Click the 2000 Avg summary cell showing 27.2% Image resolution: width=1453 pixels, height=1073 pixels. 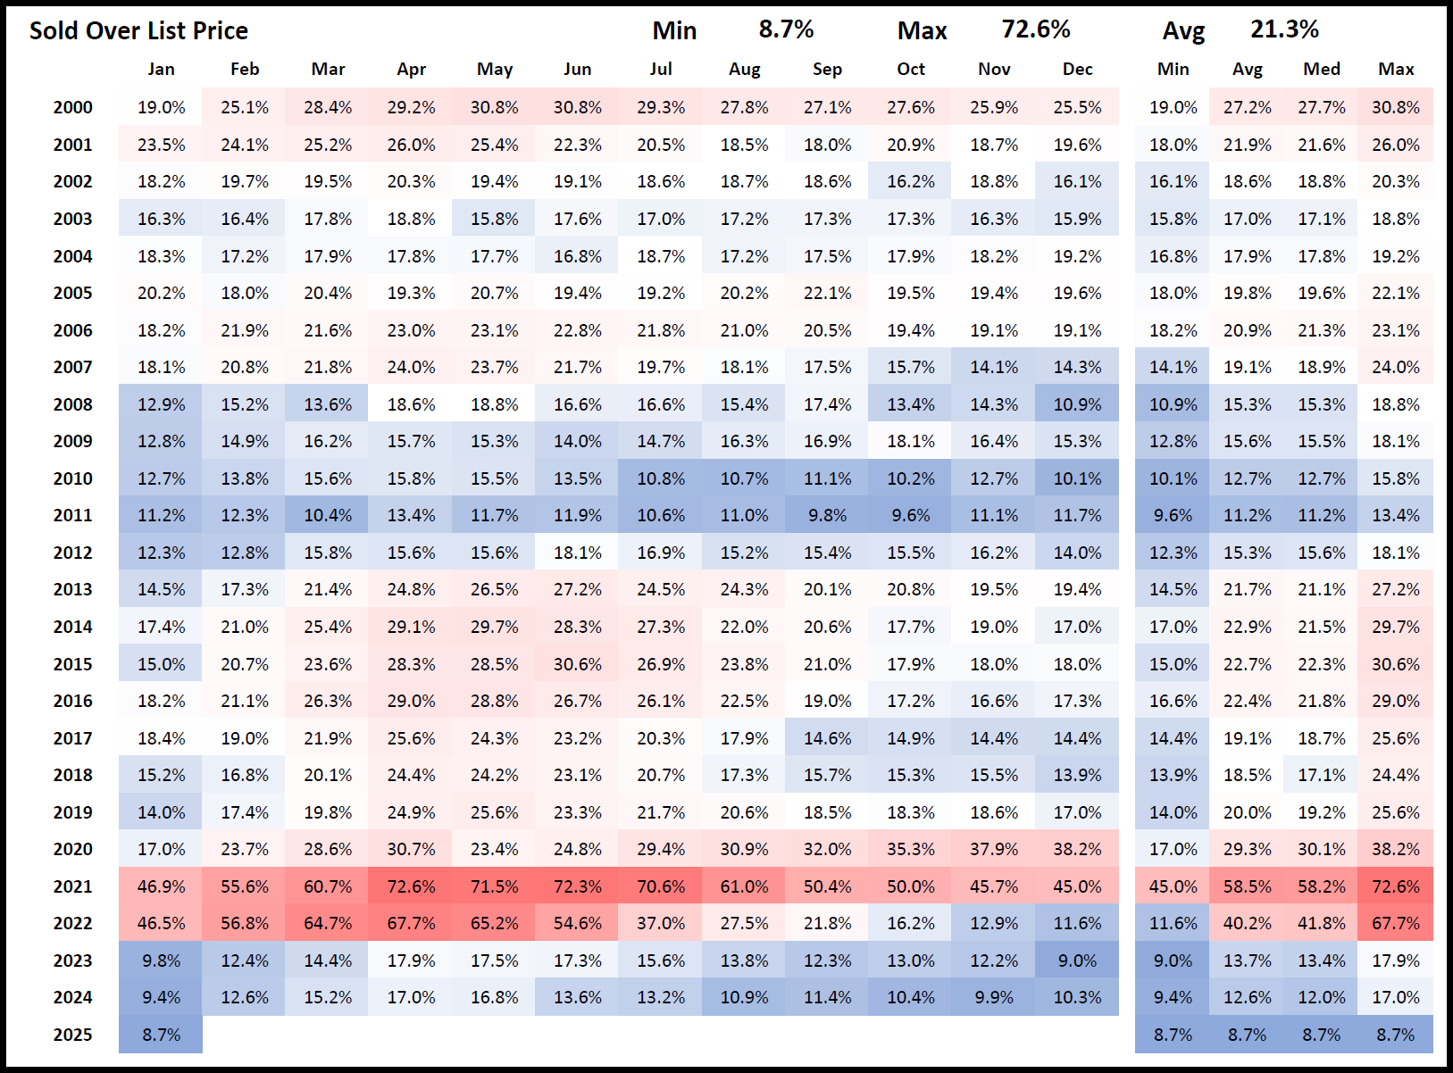(x=1247, y=107)
